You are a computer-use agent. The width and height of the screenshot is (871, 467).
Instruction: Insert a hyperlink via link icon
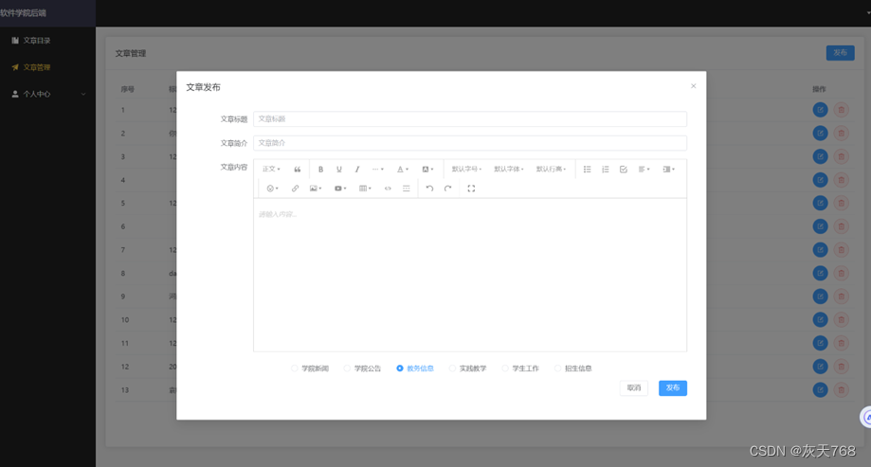(295, 189)
